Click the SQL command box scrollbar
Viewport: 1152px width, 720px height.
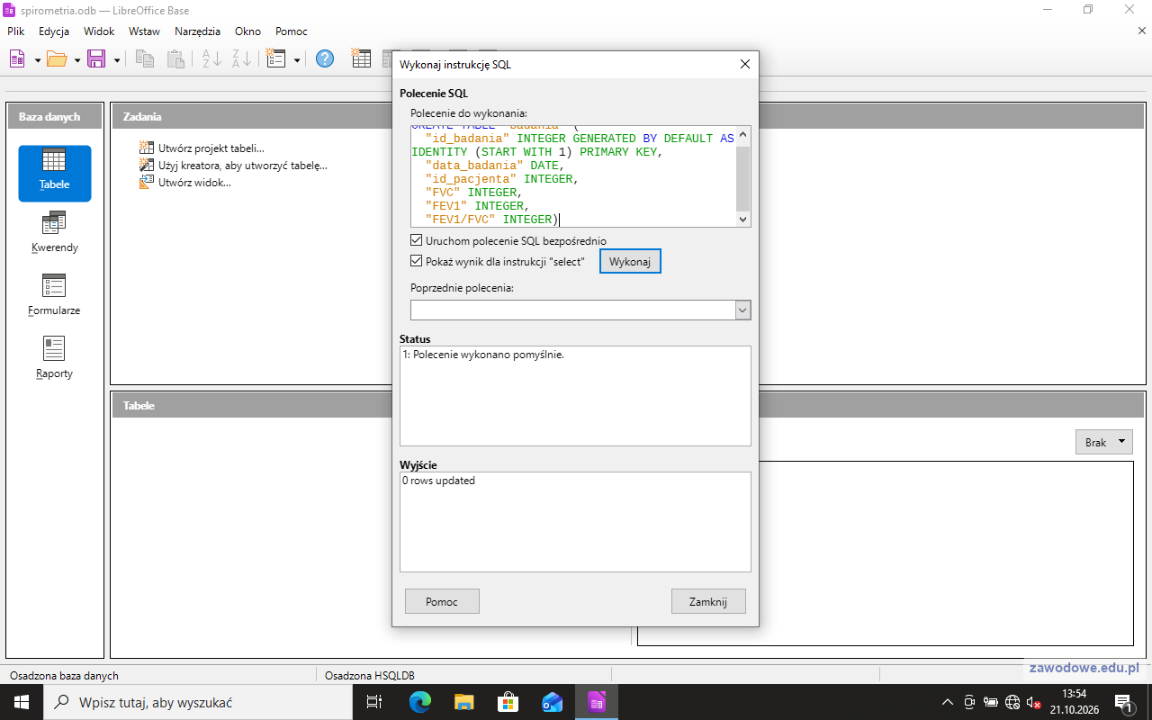click(742, 176)
